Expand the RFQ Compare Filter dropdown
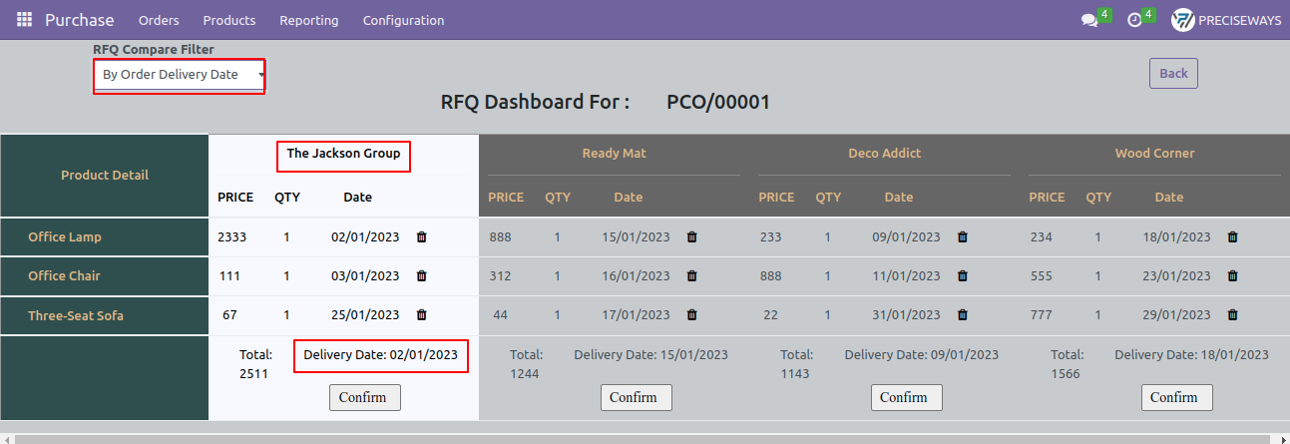1290x444 pixels. pos(182,75)
